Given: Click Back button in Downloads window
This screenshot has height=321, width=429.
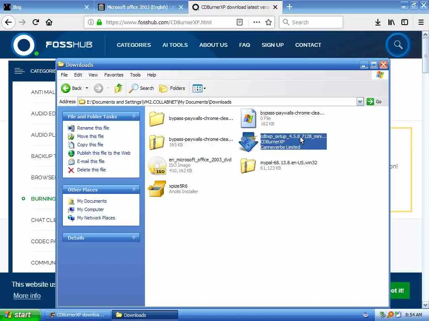Looking at the screenshot, I should [x=71, y=88].
